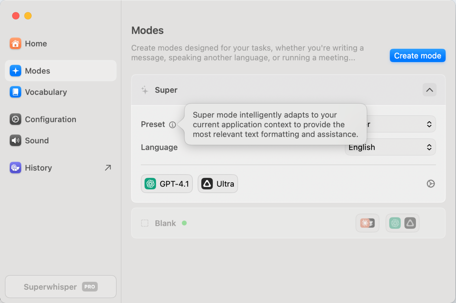Image resolution: width=456 pixels, height=303 pixels.
Task: Select the Configuration gear icon in sidebar
Action: (15, 119)
